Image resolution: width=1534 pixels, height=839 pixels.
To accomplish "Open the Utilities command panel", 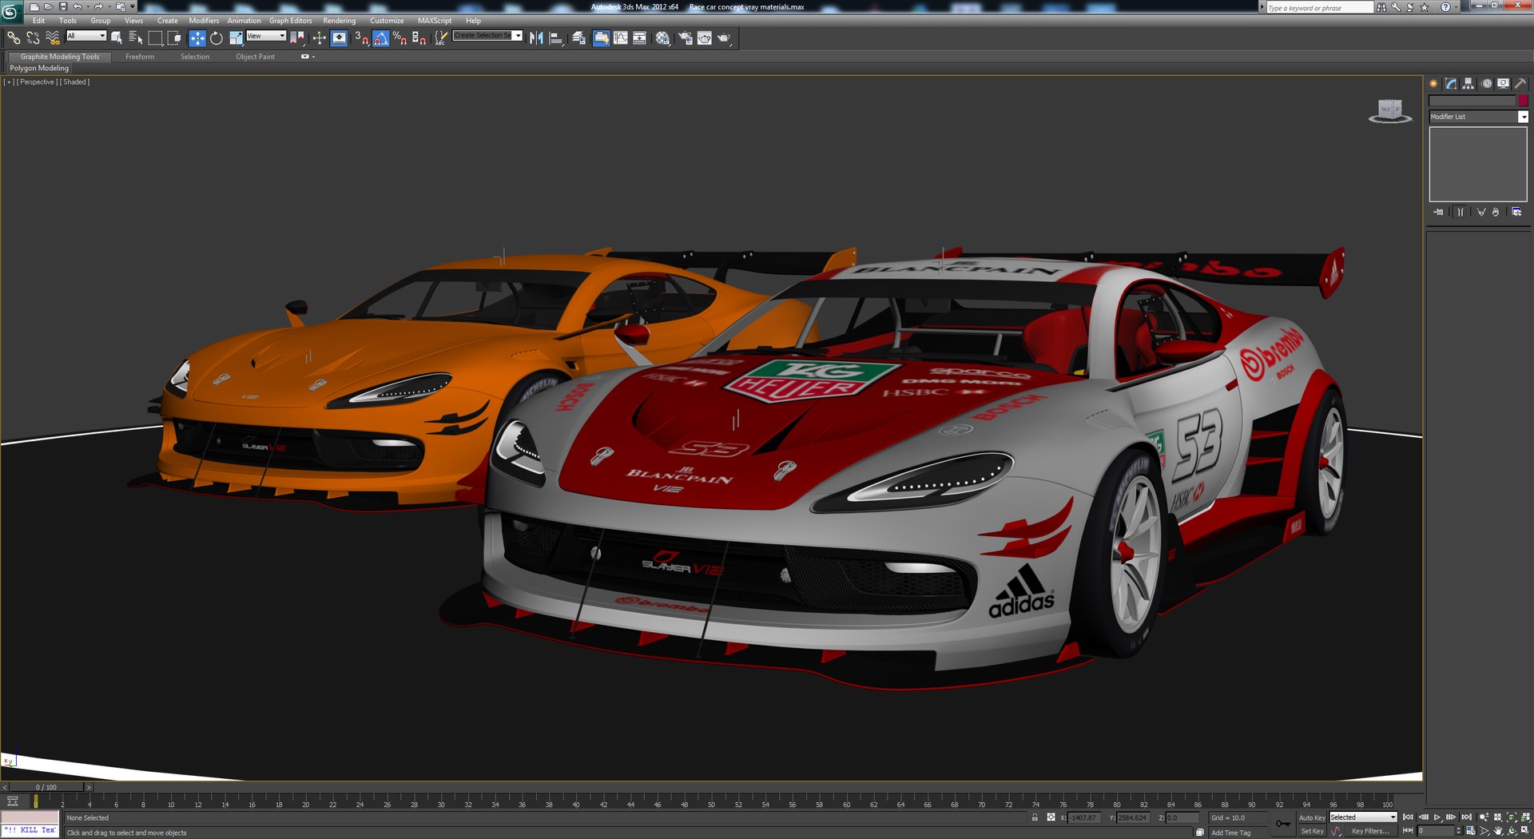I will (1520, 83).
